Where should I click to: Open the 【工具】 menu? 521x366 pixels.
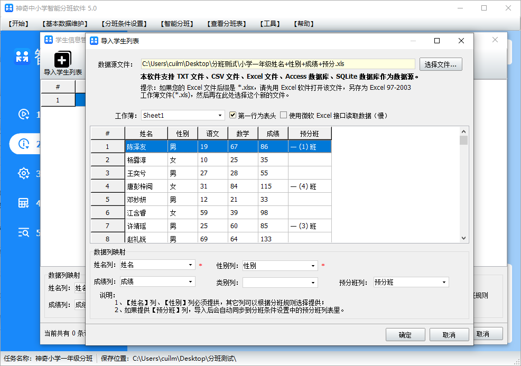(x=270, y=24)
